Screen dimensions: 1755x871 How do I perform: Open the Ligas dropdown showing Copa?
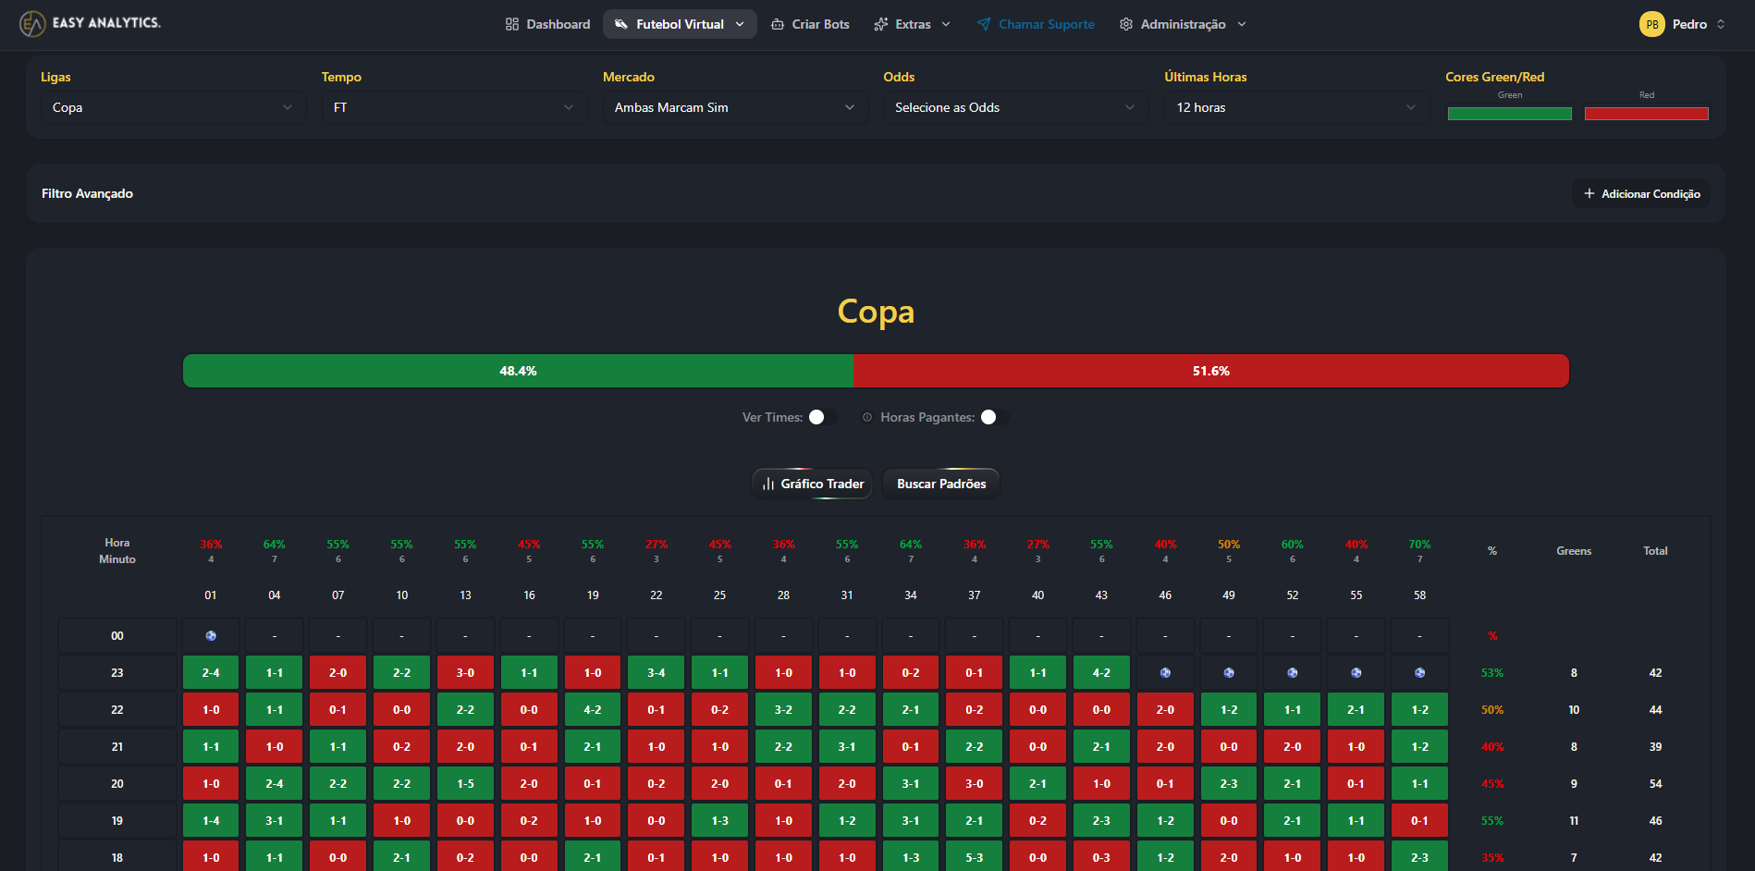173,107
